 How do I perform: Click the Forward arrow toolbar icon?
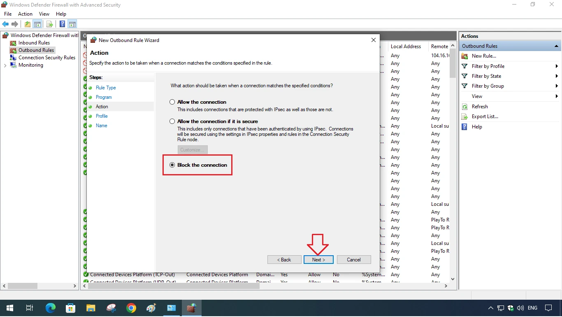(x=15, y=24)
